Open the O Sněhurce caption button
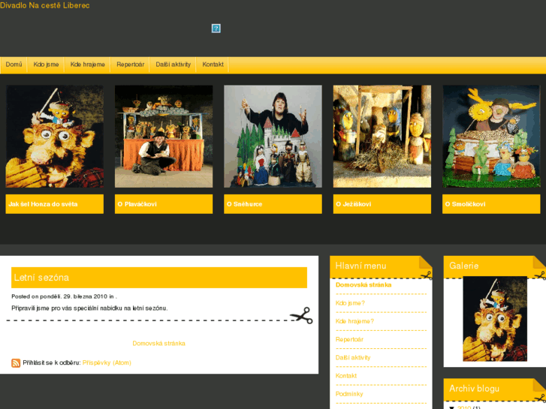The width and height of the screenshot is (546, 409). 273,204
